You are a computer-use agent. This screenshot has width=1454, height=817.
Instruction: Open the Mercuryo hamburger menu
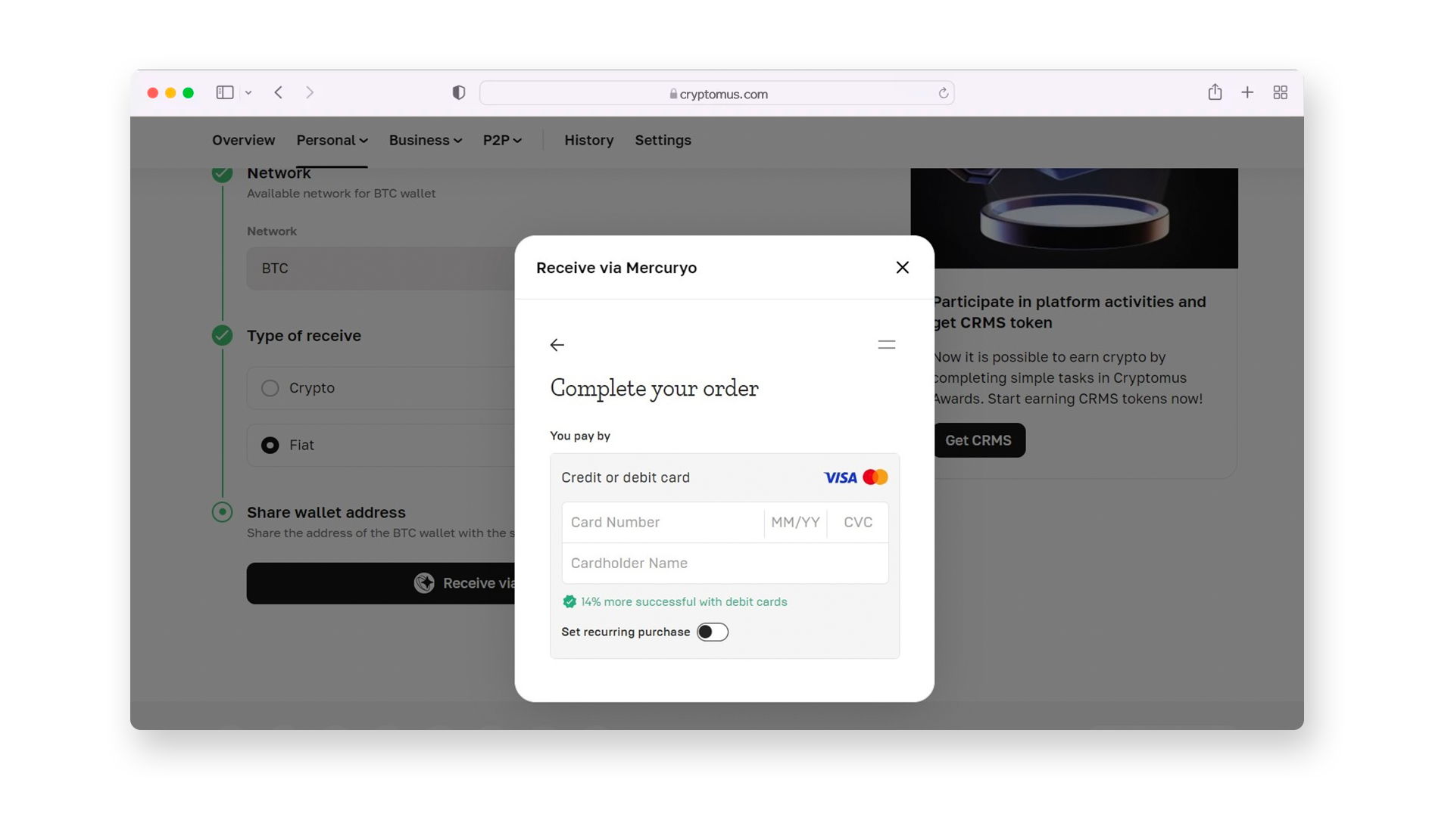pyautogui.click(x=887, y=345)
